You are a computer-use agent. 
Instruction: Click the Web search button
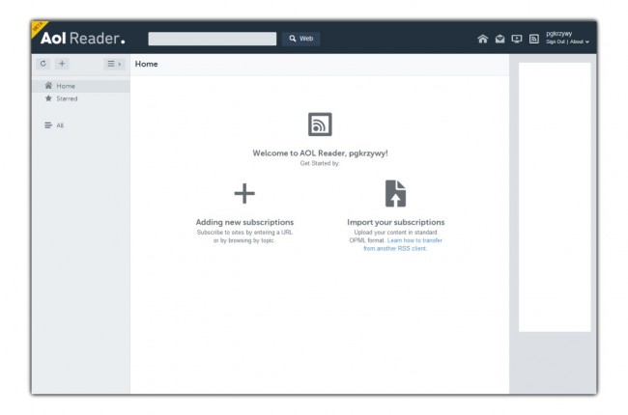[300, 39]
